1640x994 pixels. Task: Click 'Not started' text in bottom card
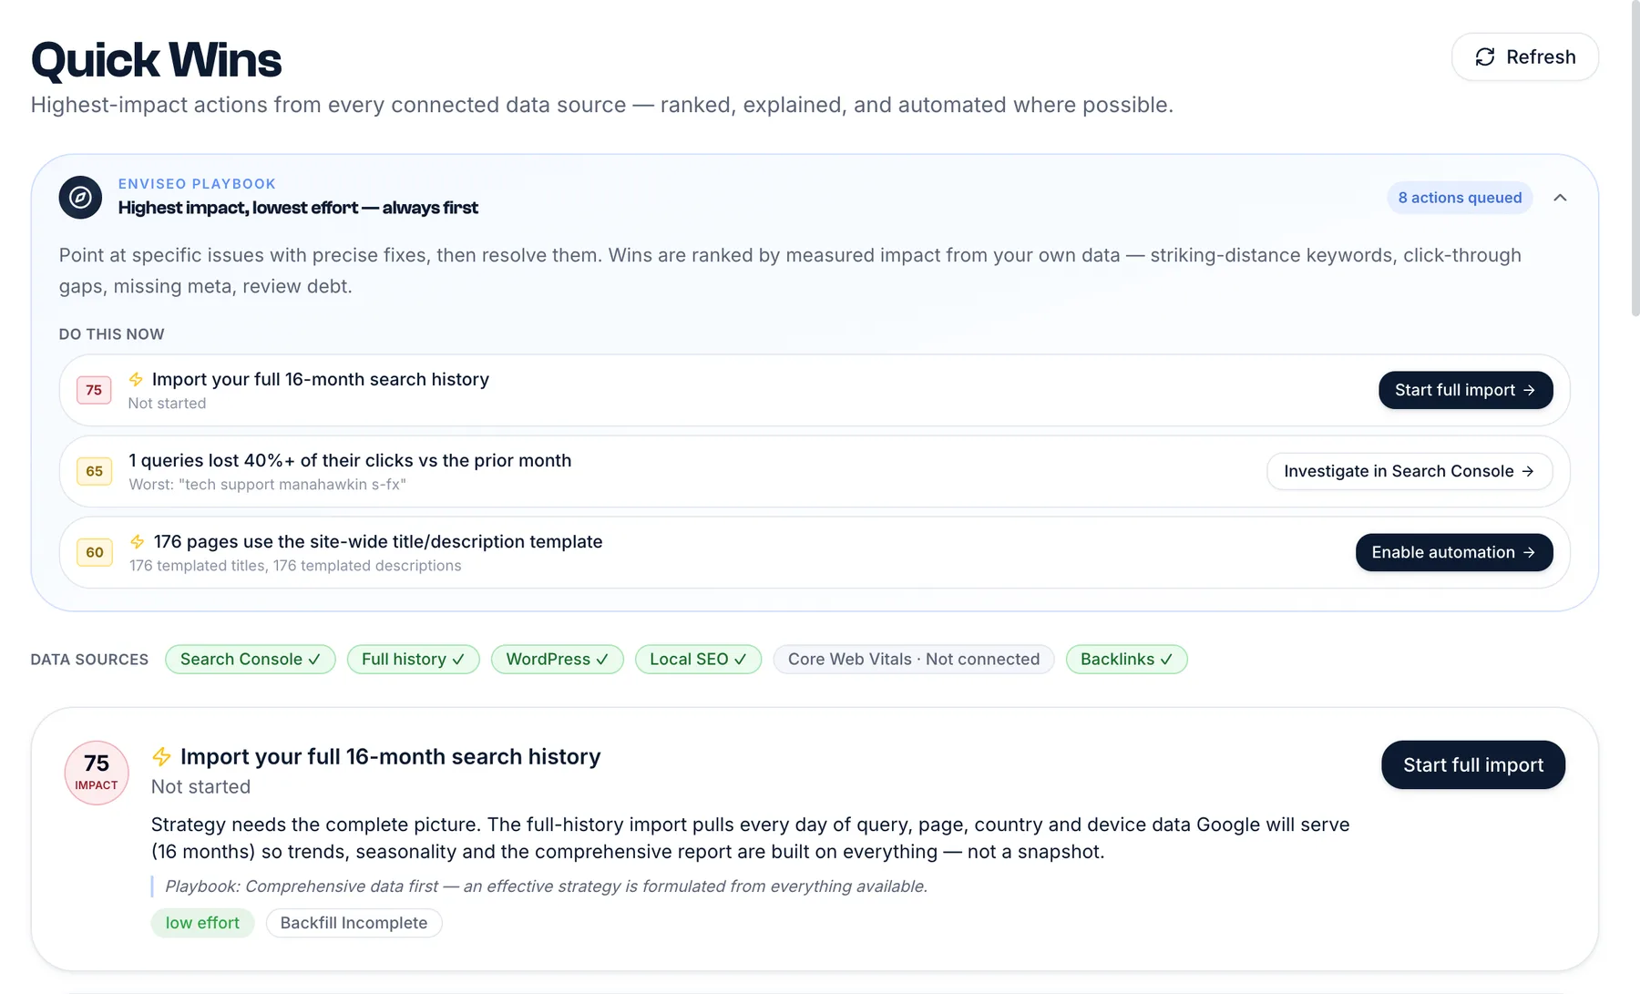click(200, 786)
